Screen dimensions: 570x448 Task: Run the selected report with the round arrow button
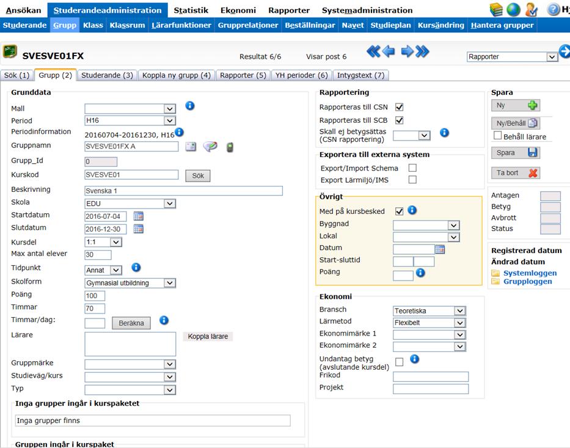(565, 51)
